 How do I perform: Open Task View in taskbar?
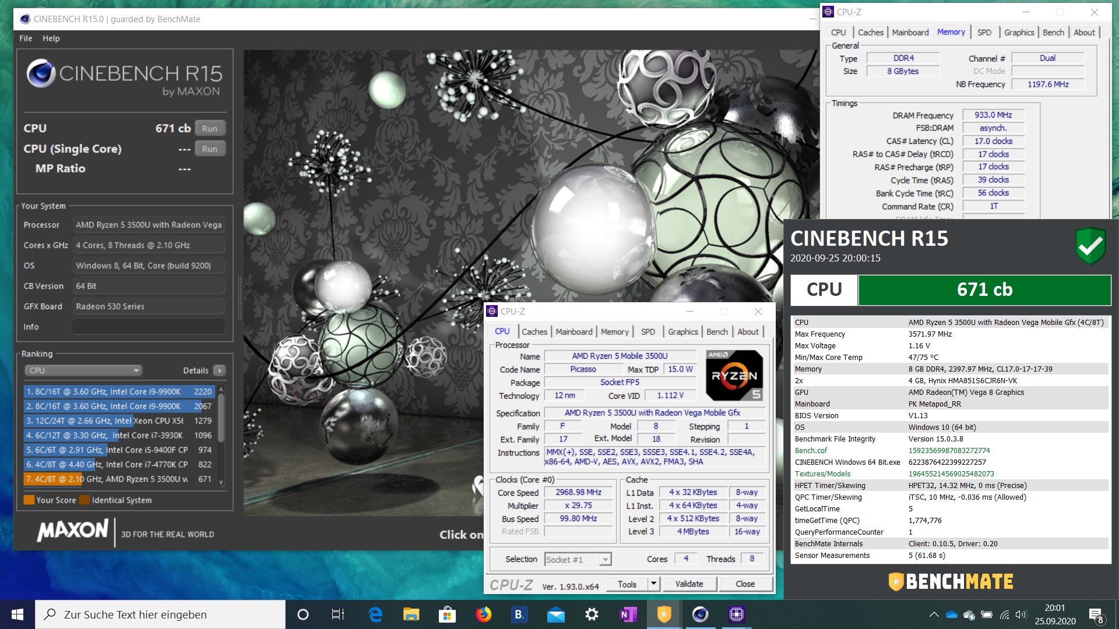pyautogui.click(x=338, y=614)
